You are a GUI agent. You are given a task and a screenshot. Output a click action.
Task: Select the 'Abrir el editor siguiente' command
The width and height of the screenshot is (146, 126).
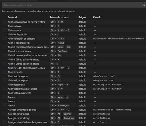pyautogui.click(x=20, y=51)
